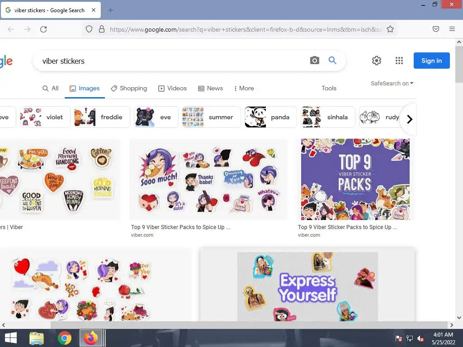This screenshot has width=463, height=347.
Task: Open the Express Yourself image thumbnail
Action: pos(307,286)
